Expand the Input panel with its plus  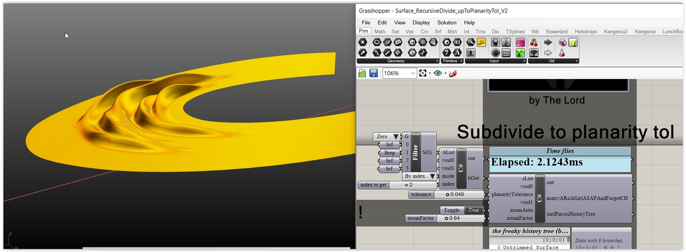click(524, 61)
